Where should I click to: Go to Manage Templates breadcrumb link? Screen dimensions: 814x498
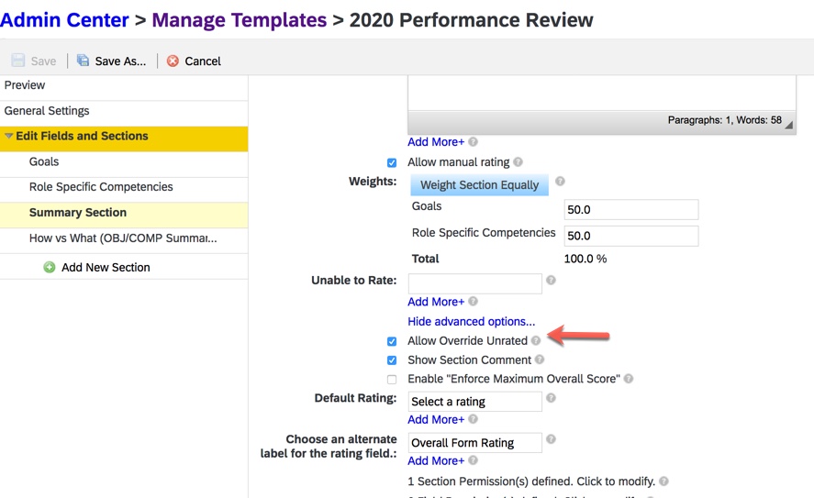(x=239, y=19)
